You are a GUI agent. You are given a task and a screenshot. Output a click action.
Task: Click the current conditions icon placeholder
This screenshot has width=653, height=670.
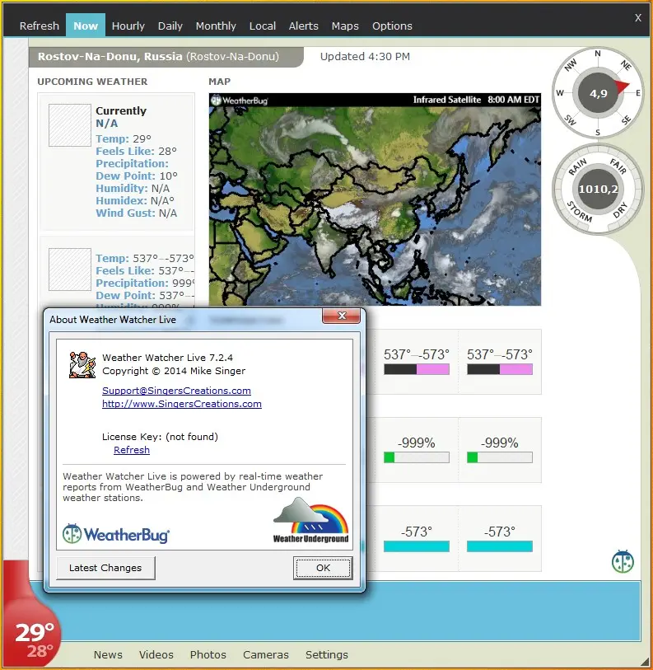click(70, 125)
